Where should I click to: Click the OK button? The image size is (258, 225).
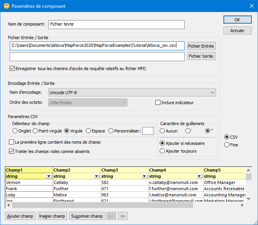tap(237, 20)
